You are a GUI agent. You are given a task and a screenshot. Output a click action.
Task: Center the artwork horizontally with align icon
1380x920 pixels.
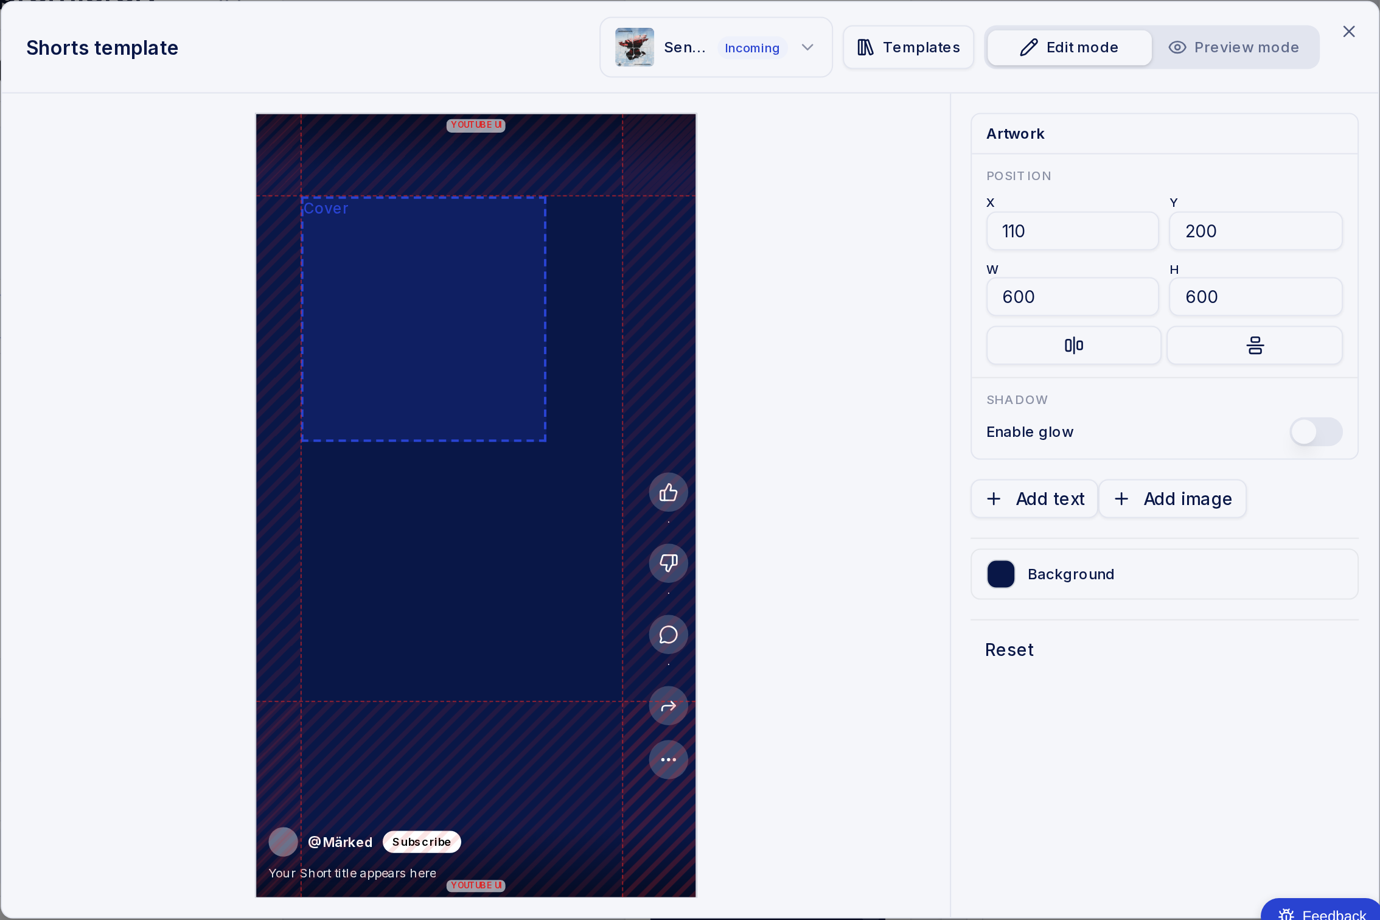pos(1073,346)
